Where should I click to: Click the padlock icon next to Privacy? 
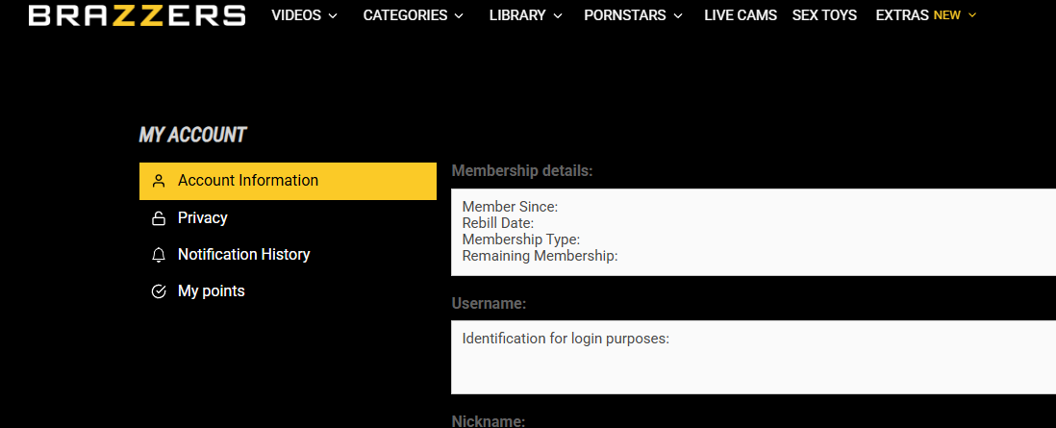[160, 218]
